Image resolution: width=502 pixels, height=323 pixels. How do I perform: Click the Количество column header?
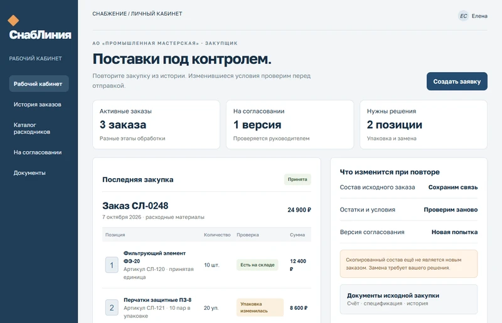tap(217, 235)
